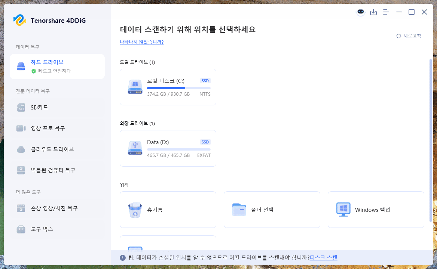This screenshot has width=437, height=269.
Task: Click the toolbox icon for 도구 박스
Action: pyautogui.click(x=21, y=229)
